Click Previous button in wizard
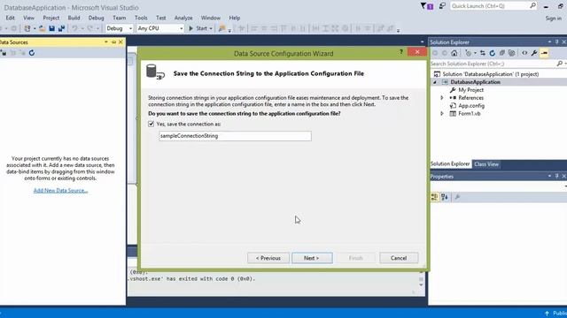The width and height of the screenshot is (567, 318). [268, 258]
